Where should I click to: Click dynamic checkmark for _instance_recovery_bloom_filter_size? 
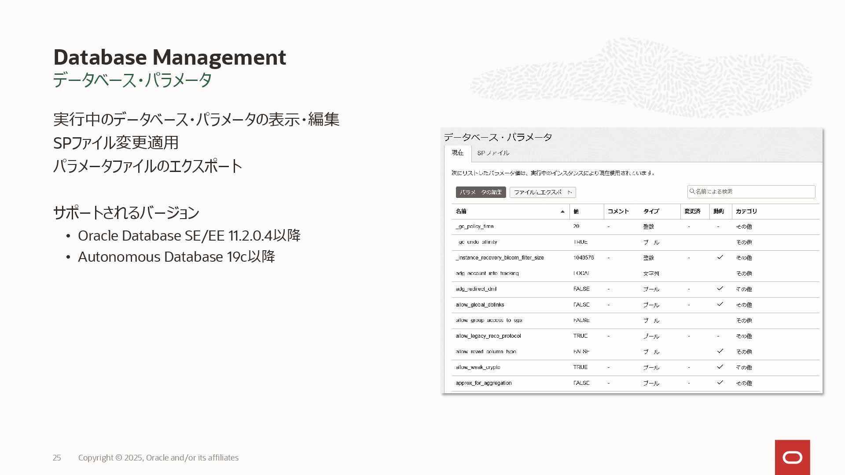pos(720,257)
